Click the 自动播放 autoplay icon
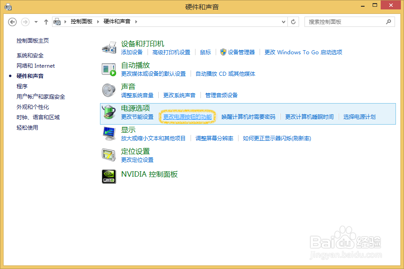Image resolution: width=404 pixels, height=269 pixels. point(109,69)
